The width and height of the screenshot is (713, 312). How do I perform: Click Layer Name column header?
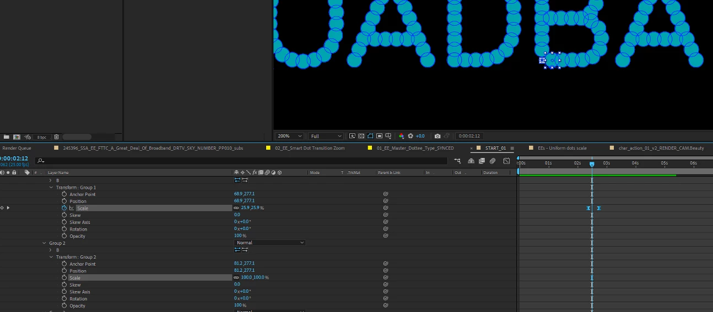coord(58,173)
